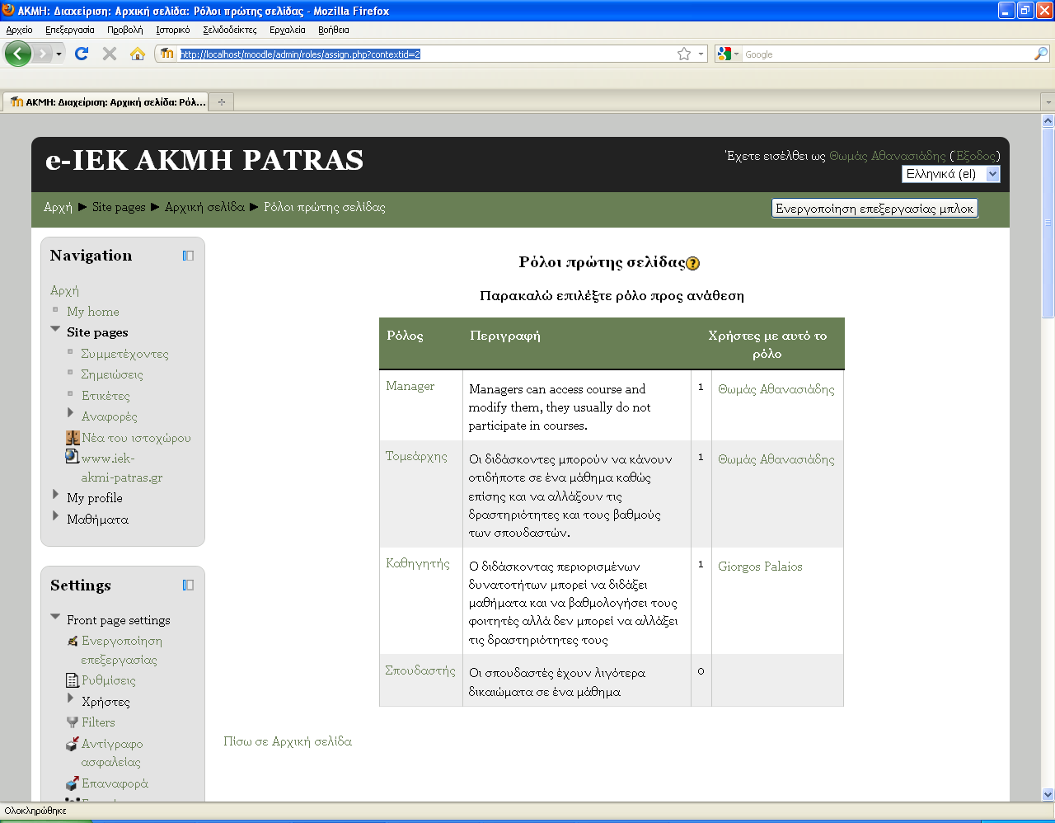The width and height of the screenshot is (1055, 823).
Task: Open the Εργαλεία menu
Action: pyautogui.click(x=288, y=30)
